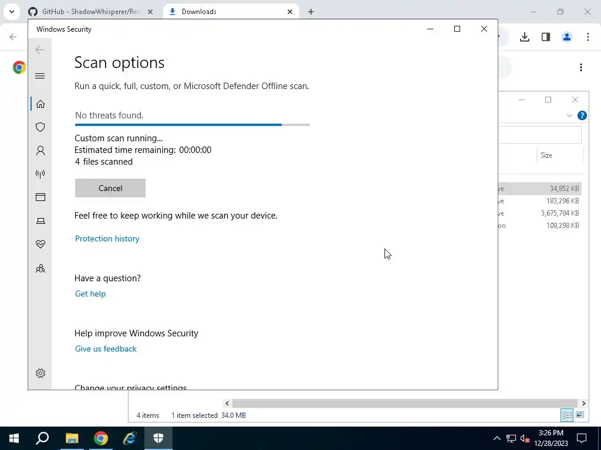Open volume tray icon
Image resolution: width=601 pixels, height=450 pixels.
[525, 438]
